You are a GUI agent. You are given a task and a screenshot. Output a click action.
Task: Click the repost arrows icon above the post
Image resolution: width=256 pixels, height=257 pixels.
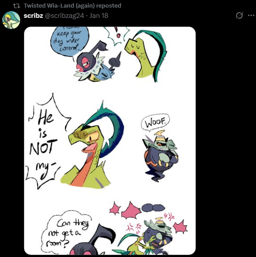coord(17,6)
